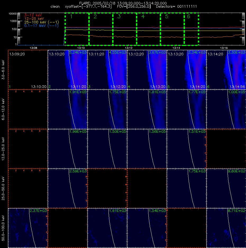This screenshot has height=248, width=246.
Task: Click the 50.0-100.0 keV row label
Action: click(3, 228)
